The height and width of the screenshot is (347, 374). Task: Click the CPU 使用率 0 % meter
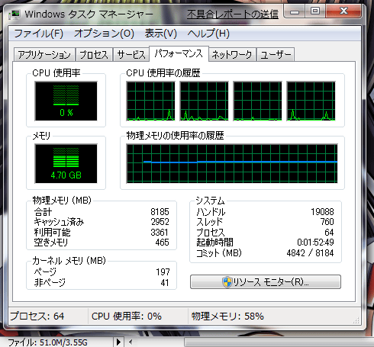pyautogui.click(x=66, y=101)
